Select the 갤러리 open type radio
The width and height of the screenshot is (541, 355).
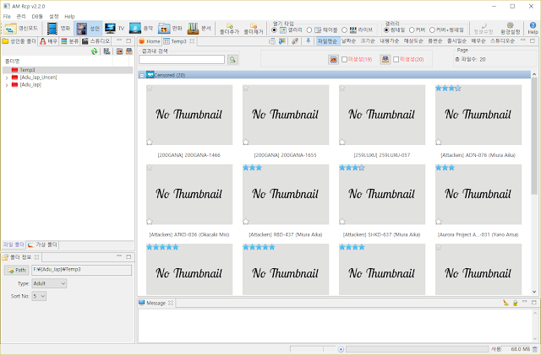tap(274, 30)
